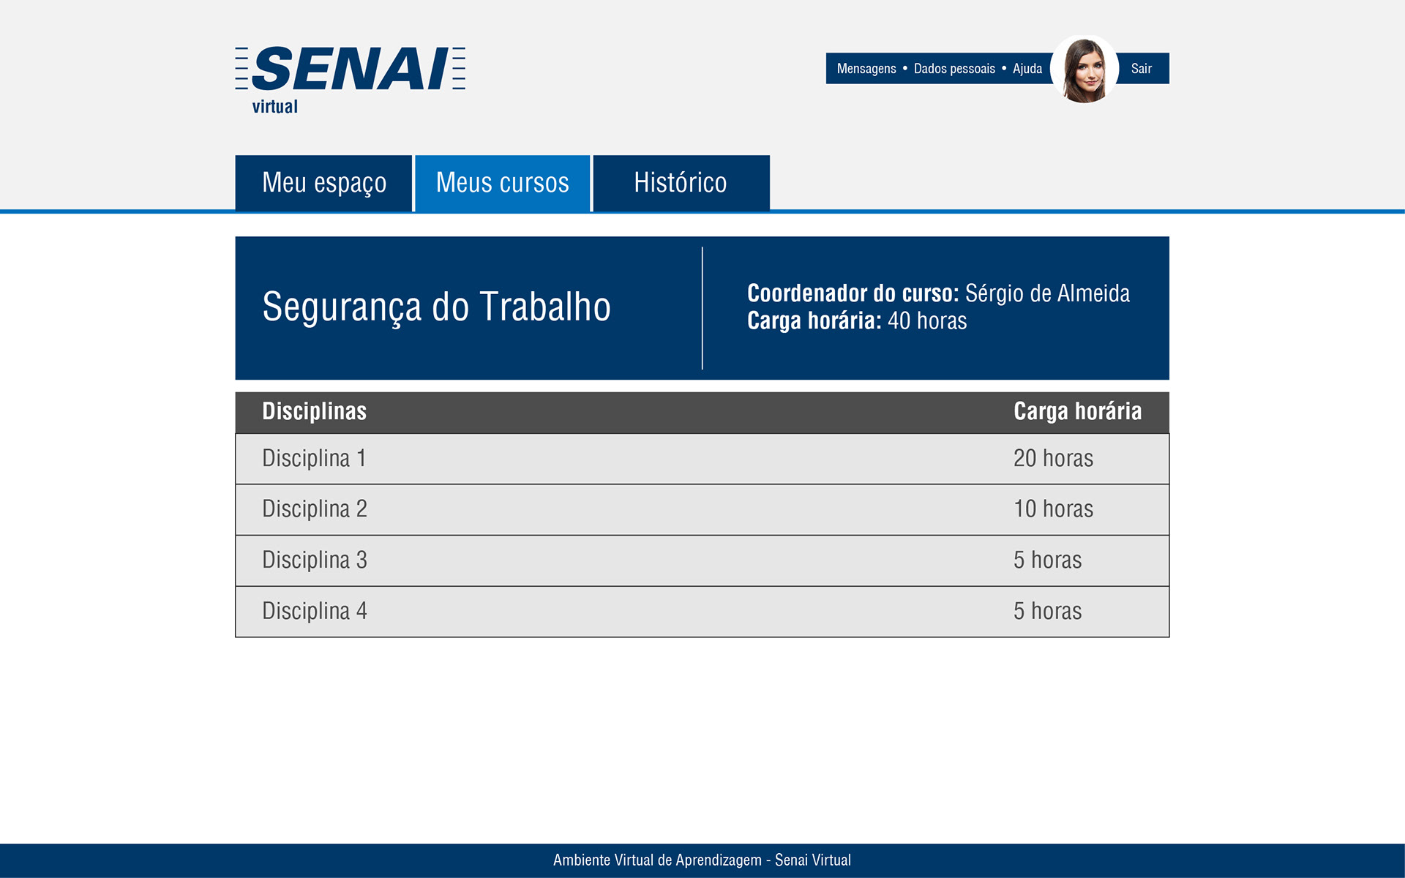Image resolution: width=1405 pixels, height=878 pixels.
Task: Click coordinator name Sérgio de Almeida
Action: (1046, 293)
